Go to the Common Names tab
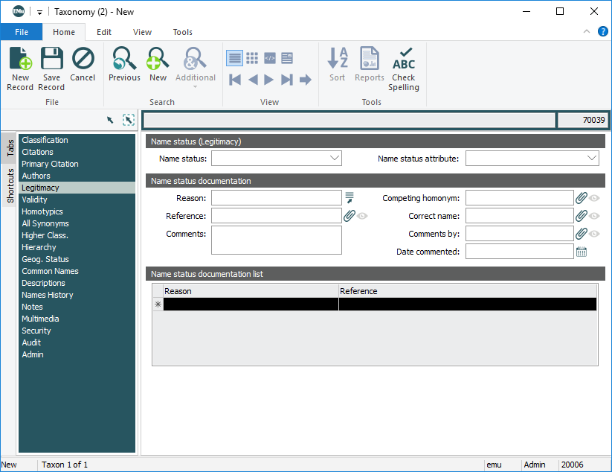Image resolution: width=612 pixels, height=472 pixels. click(x=50, y=271)
